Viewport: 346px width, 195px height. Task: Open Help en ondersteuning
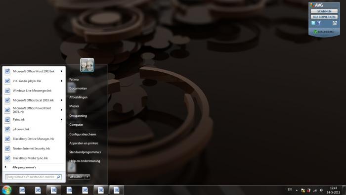pos(85,161)
